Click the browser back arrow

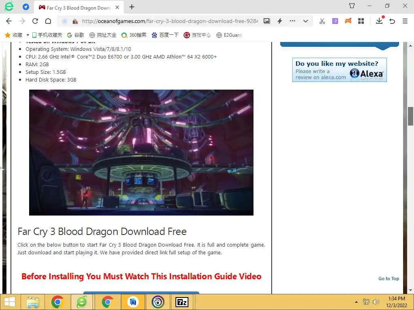click(x=9, y=21)
